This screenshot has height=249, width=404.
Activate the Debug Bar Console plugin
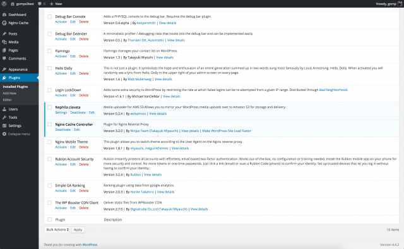(61, 22)
